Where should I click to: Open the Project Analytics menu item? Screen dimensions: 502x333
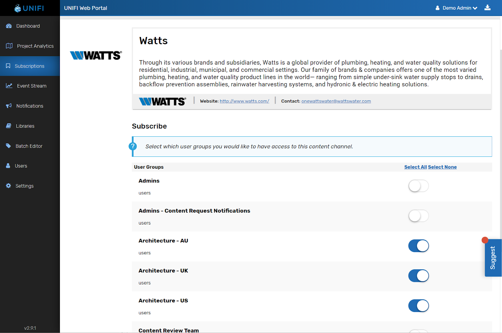click(30, 46)
